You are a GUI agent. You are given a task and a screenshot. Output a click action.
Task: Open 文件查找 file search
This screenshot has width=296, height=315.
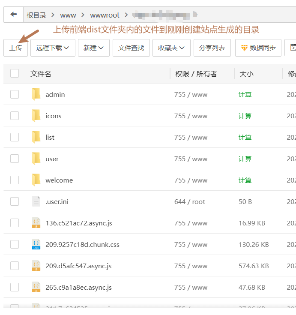click(x=131, y=48)
